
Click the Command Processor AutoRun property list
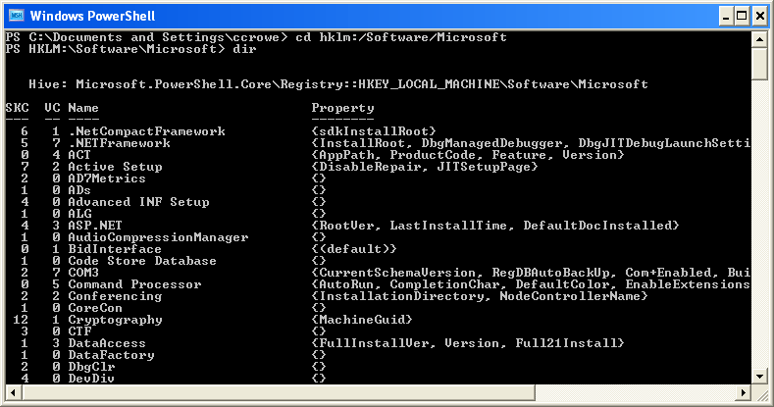[531, 285]
